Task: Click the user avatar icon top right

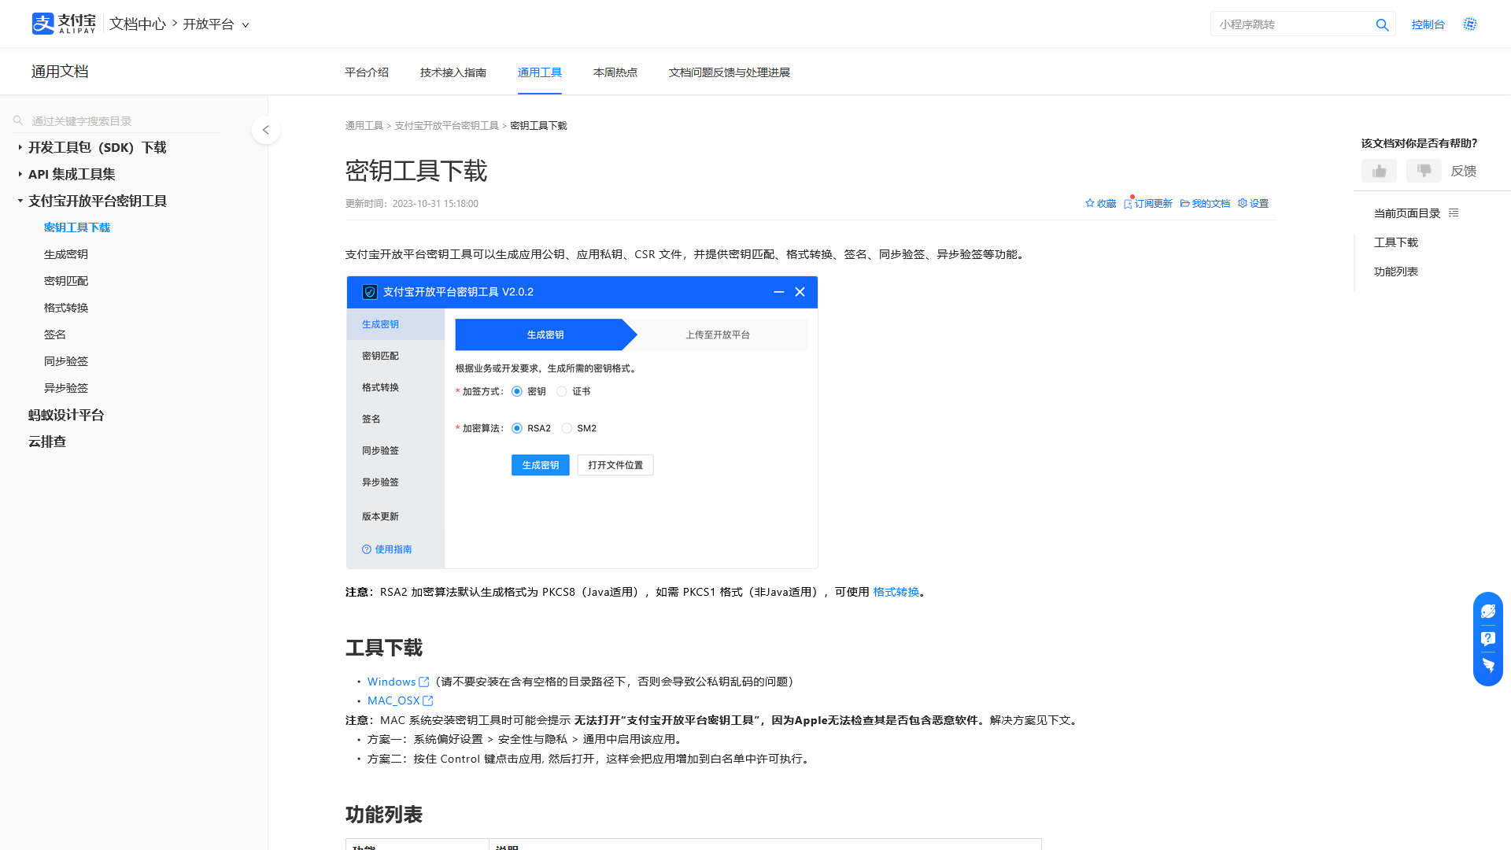Action: point(1470,24)
